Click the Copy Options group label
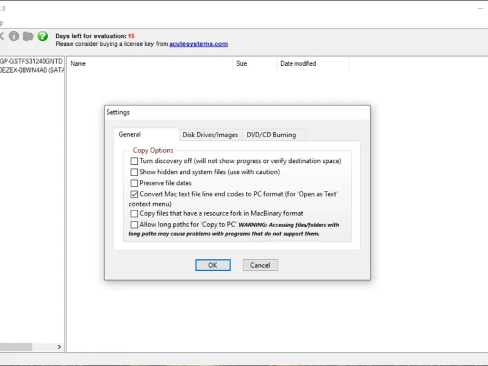488x366 pixels. 153,150
